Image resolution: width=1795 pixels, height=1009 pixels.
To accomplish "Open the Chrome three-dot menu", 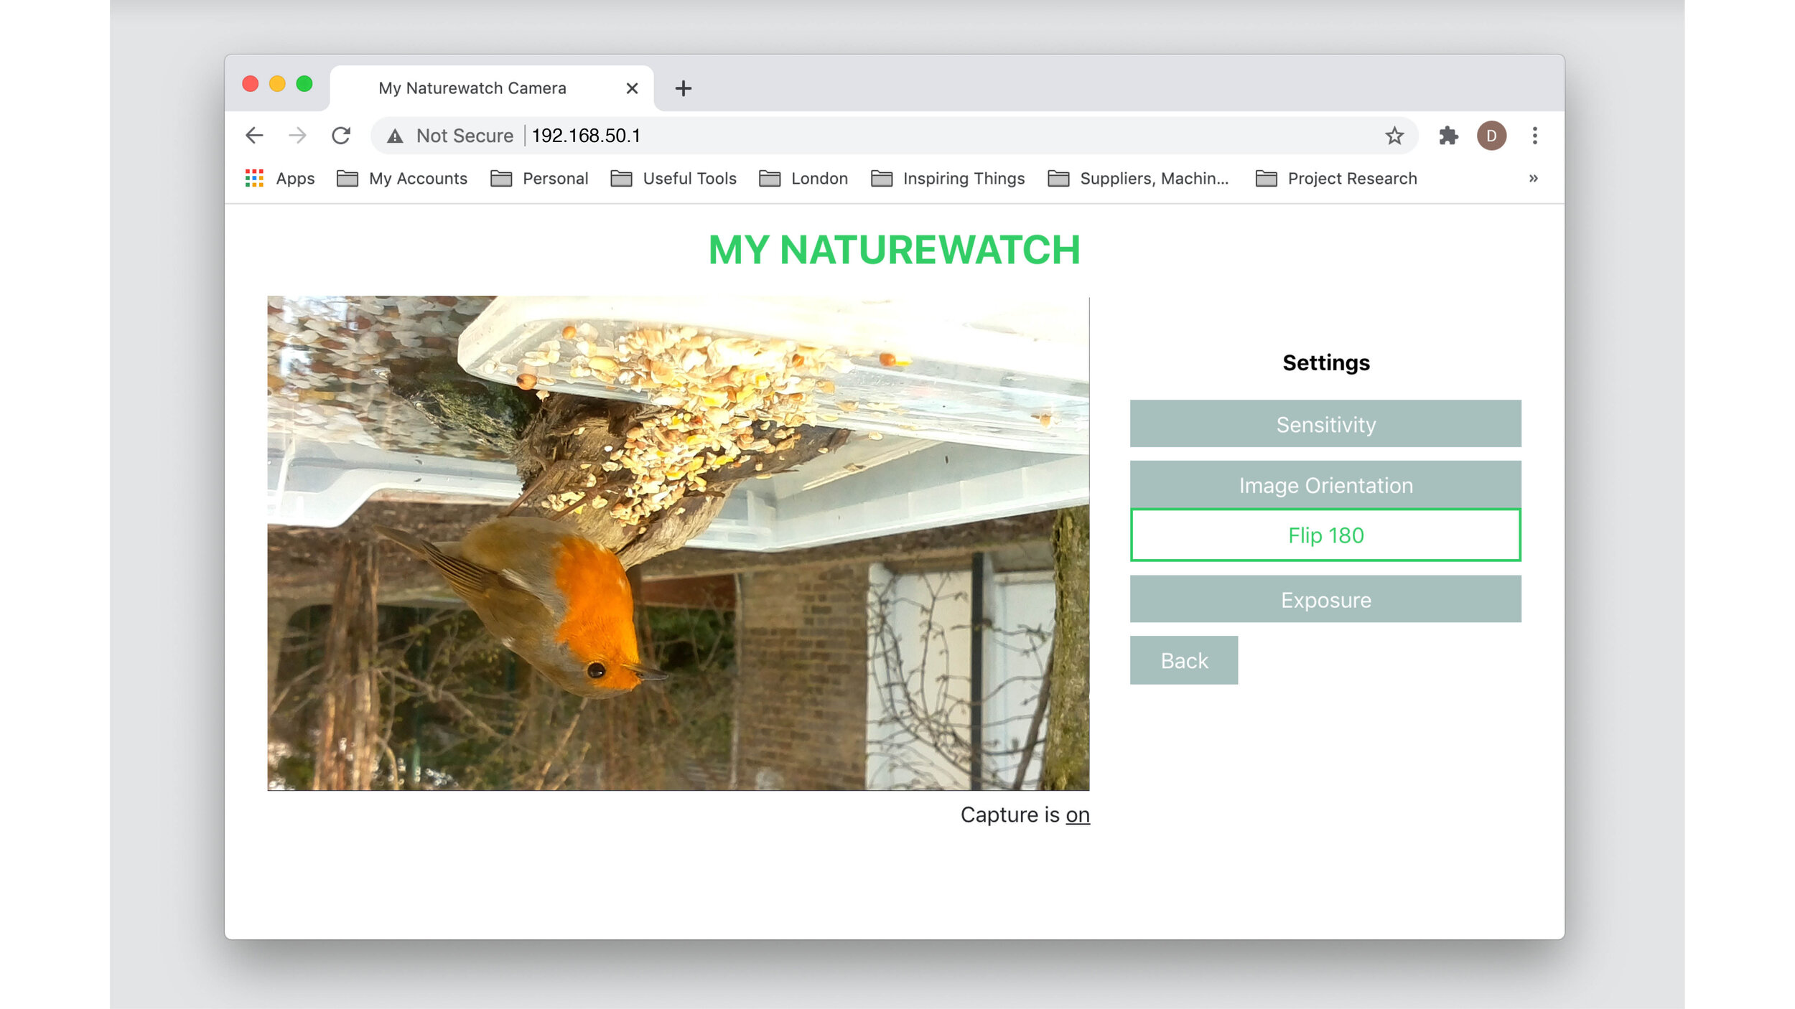I will tap(1534, 136).
